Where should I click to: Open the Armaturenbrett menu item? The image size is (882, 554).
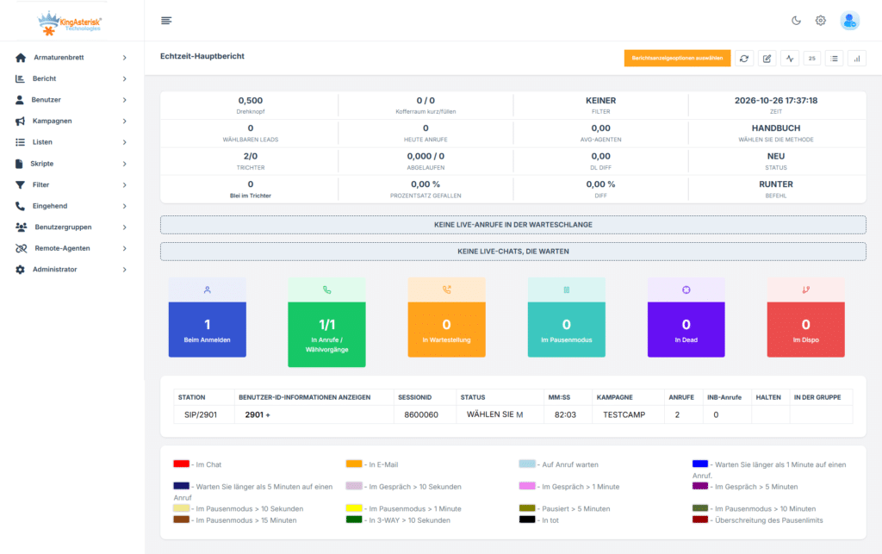click(x=71, y=58)
